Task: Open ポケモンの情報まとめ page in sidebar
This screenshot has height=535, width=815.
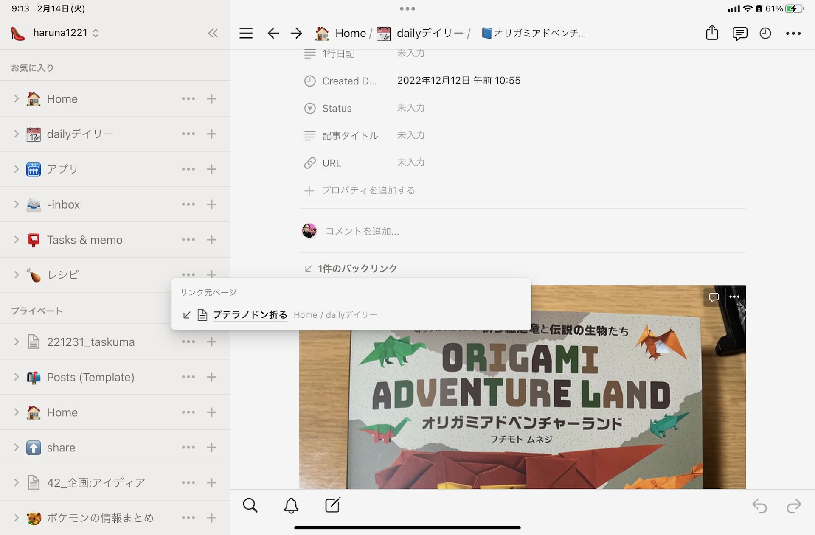Action: click(100, 518)
